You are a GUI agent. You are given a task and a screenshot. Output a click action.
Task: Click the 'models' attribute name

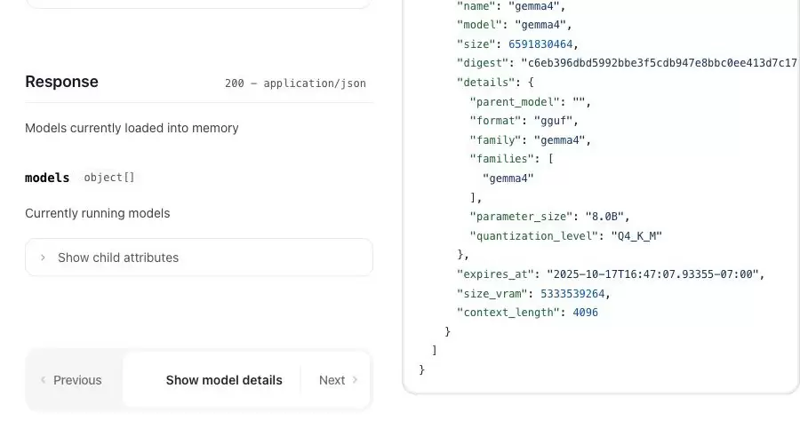47,178
